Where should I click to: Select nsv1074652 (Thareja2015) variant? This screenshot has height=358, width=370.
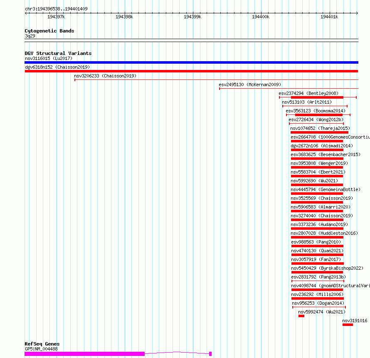pyautogui.click(x=320, y=128)
